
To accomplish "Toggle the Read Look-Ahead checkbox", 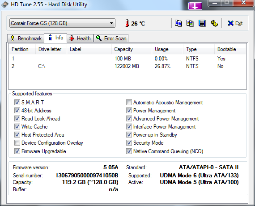I will 17,118.
